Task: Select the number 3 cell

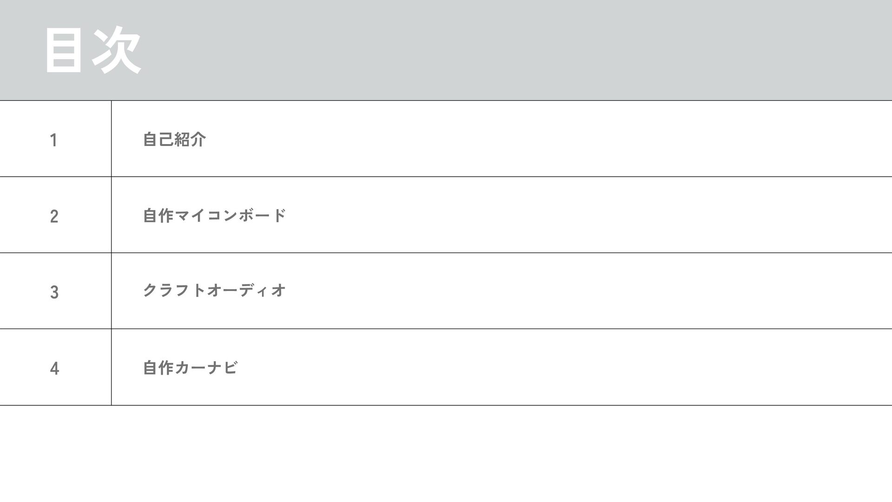Action: [x=54, y=292]
